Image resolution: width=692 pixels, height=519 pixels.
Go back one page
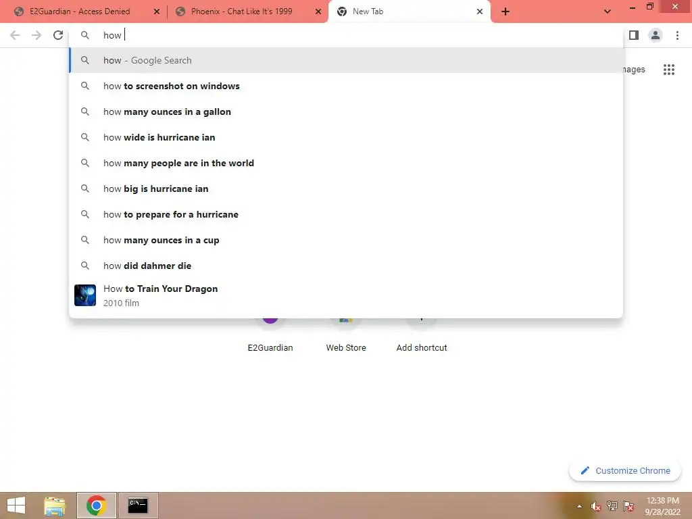(x=15, y=35)
